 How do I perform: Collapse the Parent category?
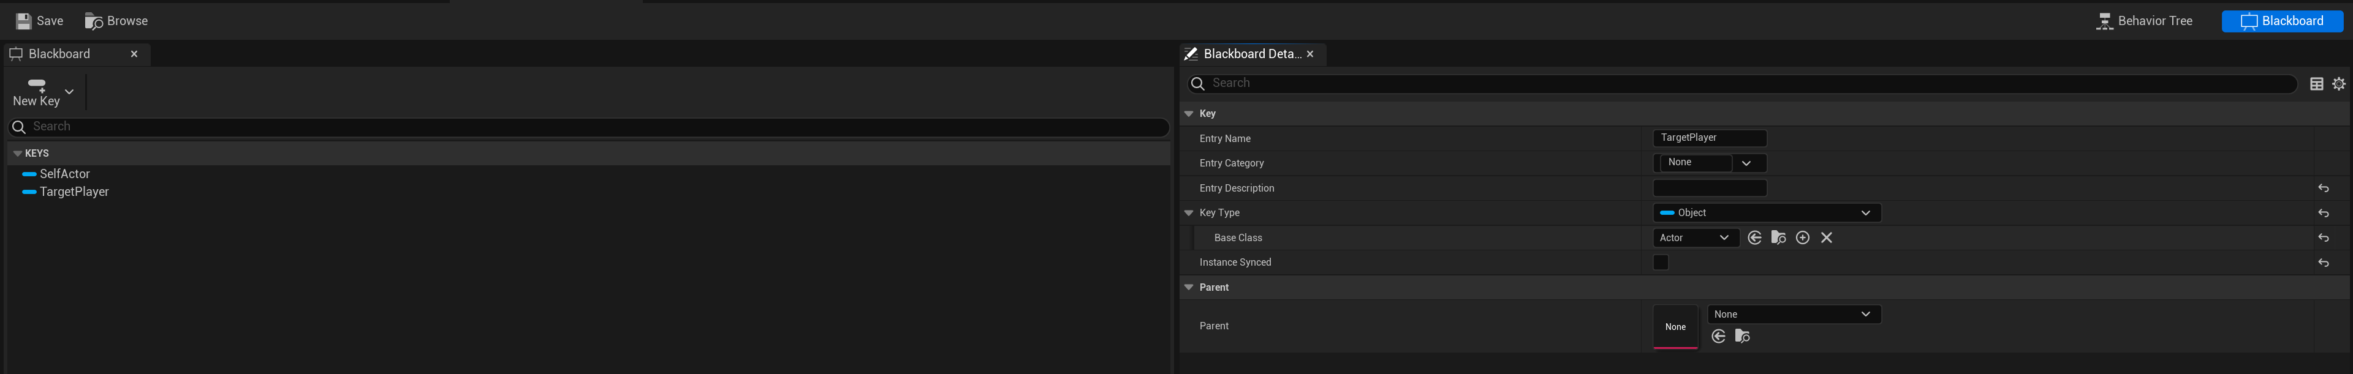(x=1188, y=287)
